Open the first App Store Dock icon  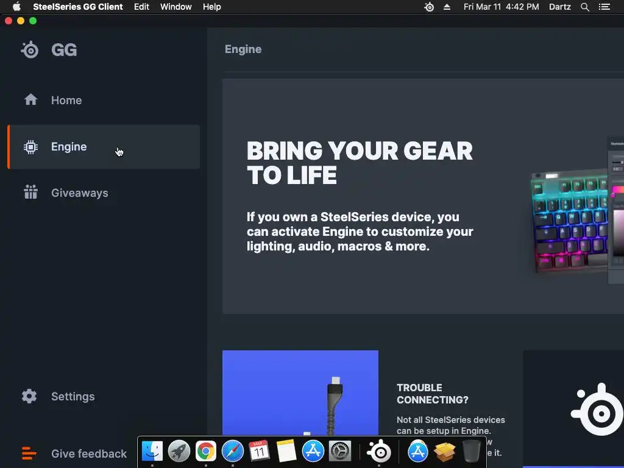click(313, 451)
